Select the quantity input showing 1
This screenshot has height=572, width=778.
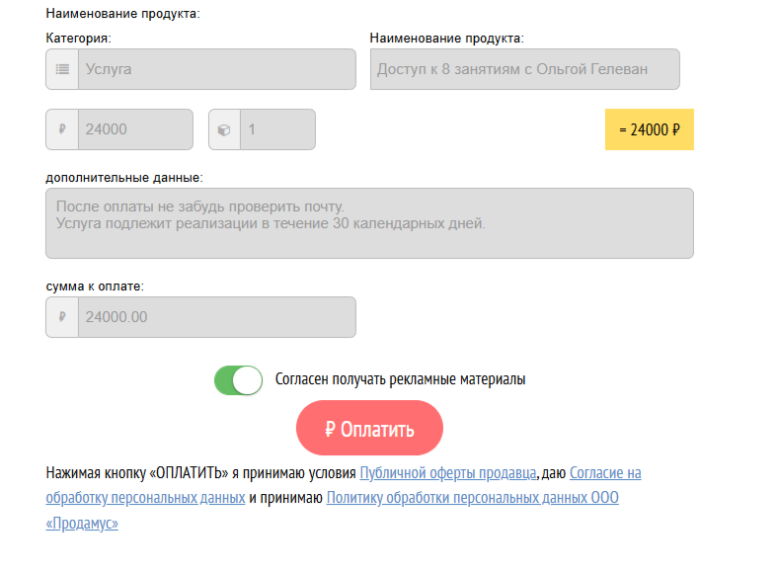(276, 129)
